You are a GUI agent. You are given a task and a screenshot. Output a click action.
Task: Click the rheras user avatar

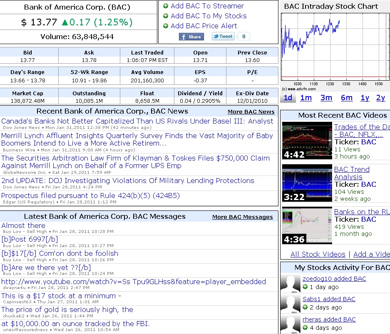[x=291, y=324]
